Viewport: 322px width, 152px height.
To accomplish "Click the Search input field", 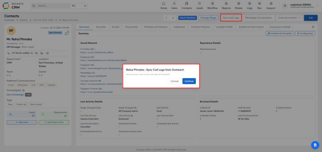I will coord(53,6).
